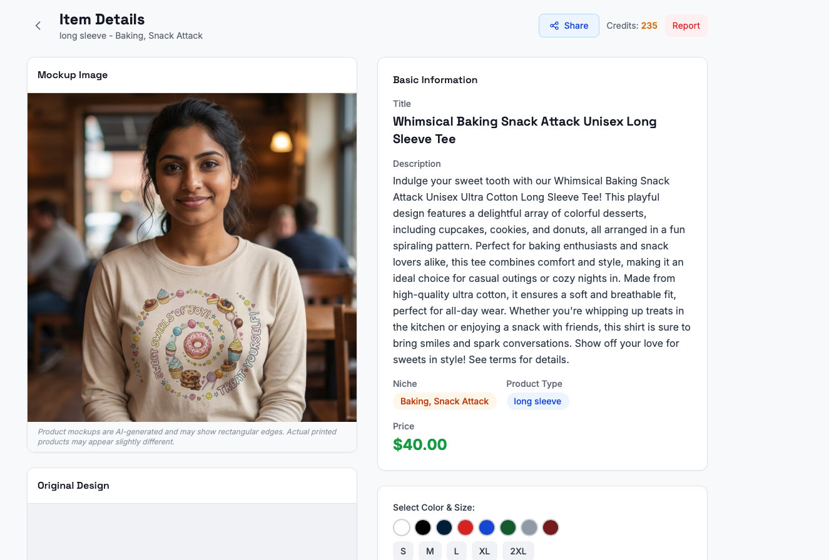Select the red color swatch
The height and width of the screenshot is (560, 829).
tap(465, 527)
